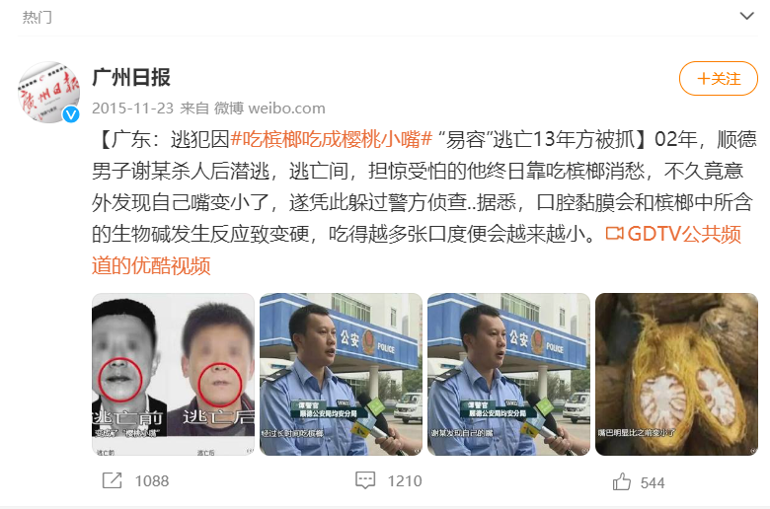Open the video icon before GDTV link

[615, 234]
